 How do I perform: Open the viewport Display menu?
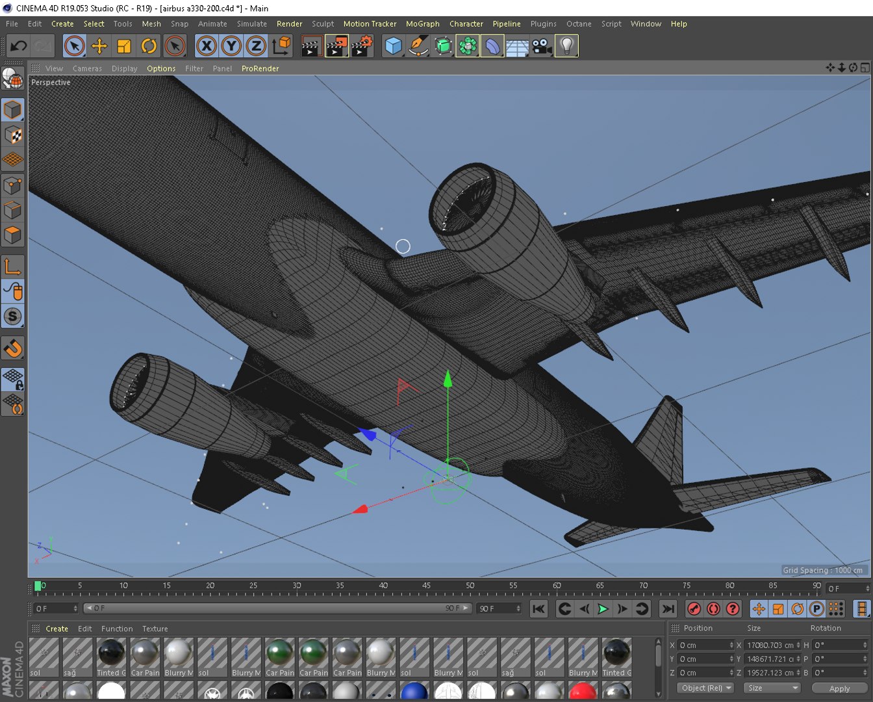click(x=124, y=68)
